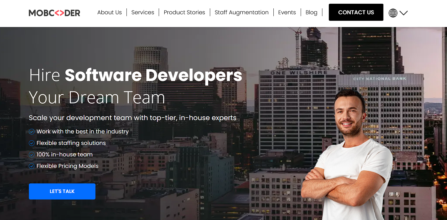Click check icon beside Flexible staffing solutions
This screenshot has width=447, height=220.
[32, 143]
